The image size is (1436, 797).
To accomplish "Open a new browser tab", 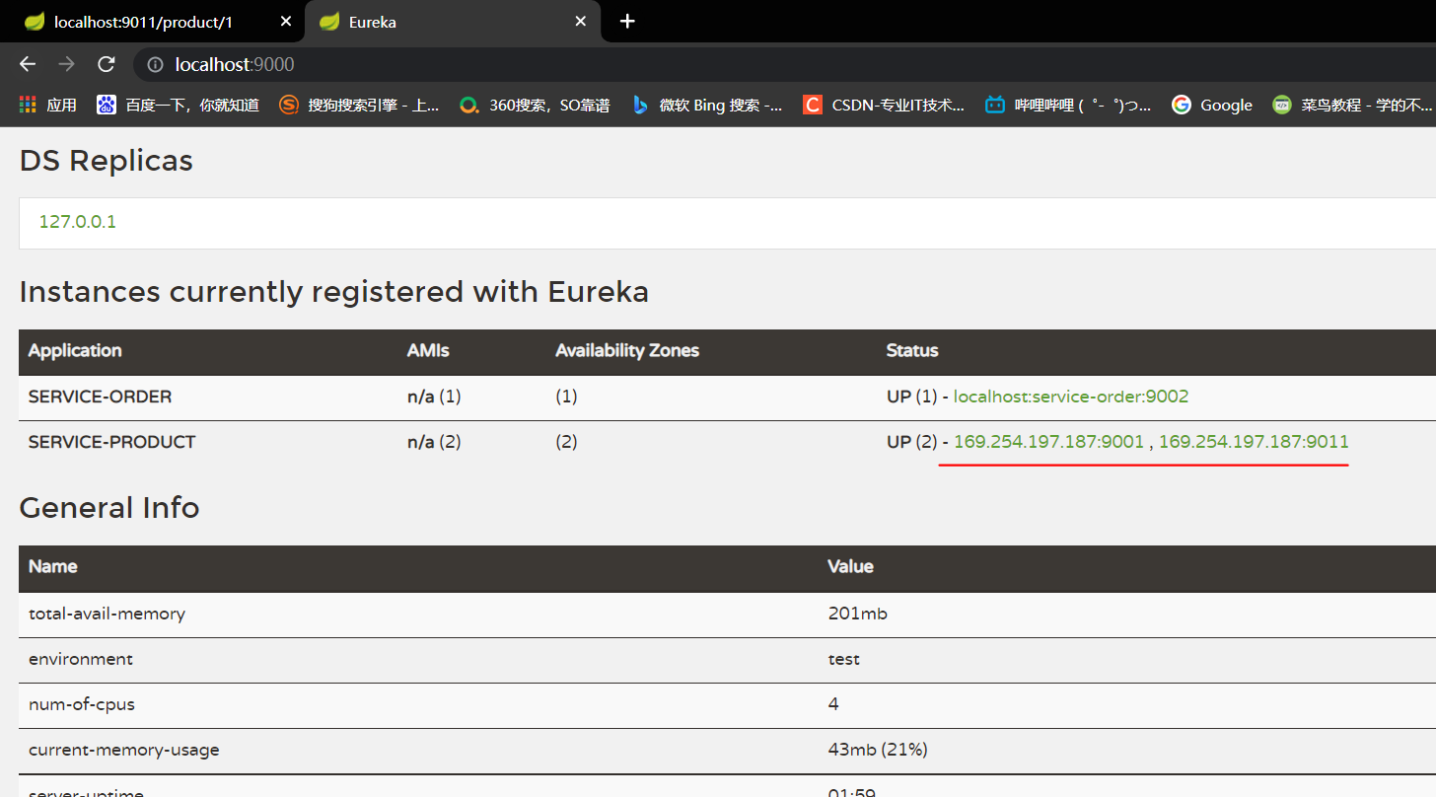I will (627, 21).
